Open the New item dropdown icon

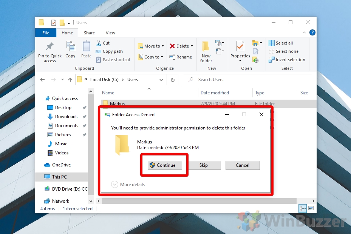point(220,43)
